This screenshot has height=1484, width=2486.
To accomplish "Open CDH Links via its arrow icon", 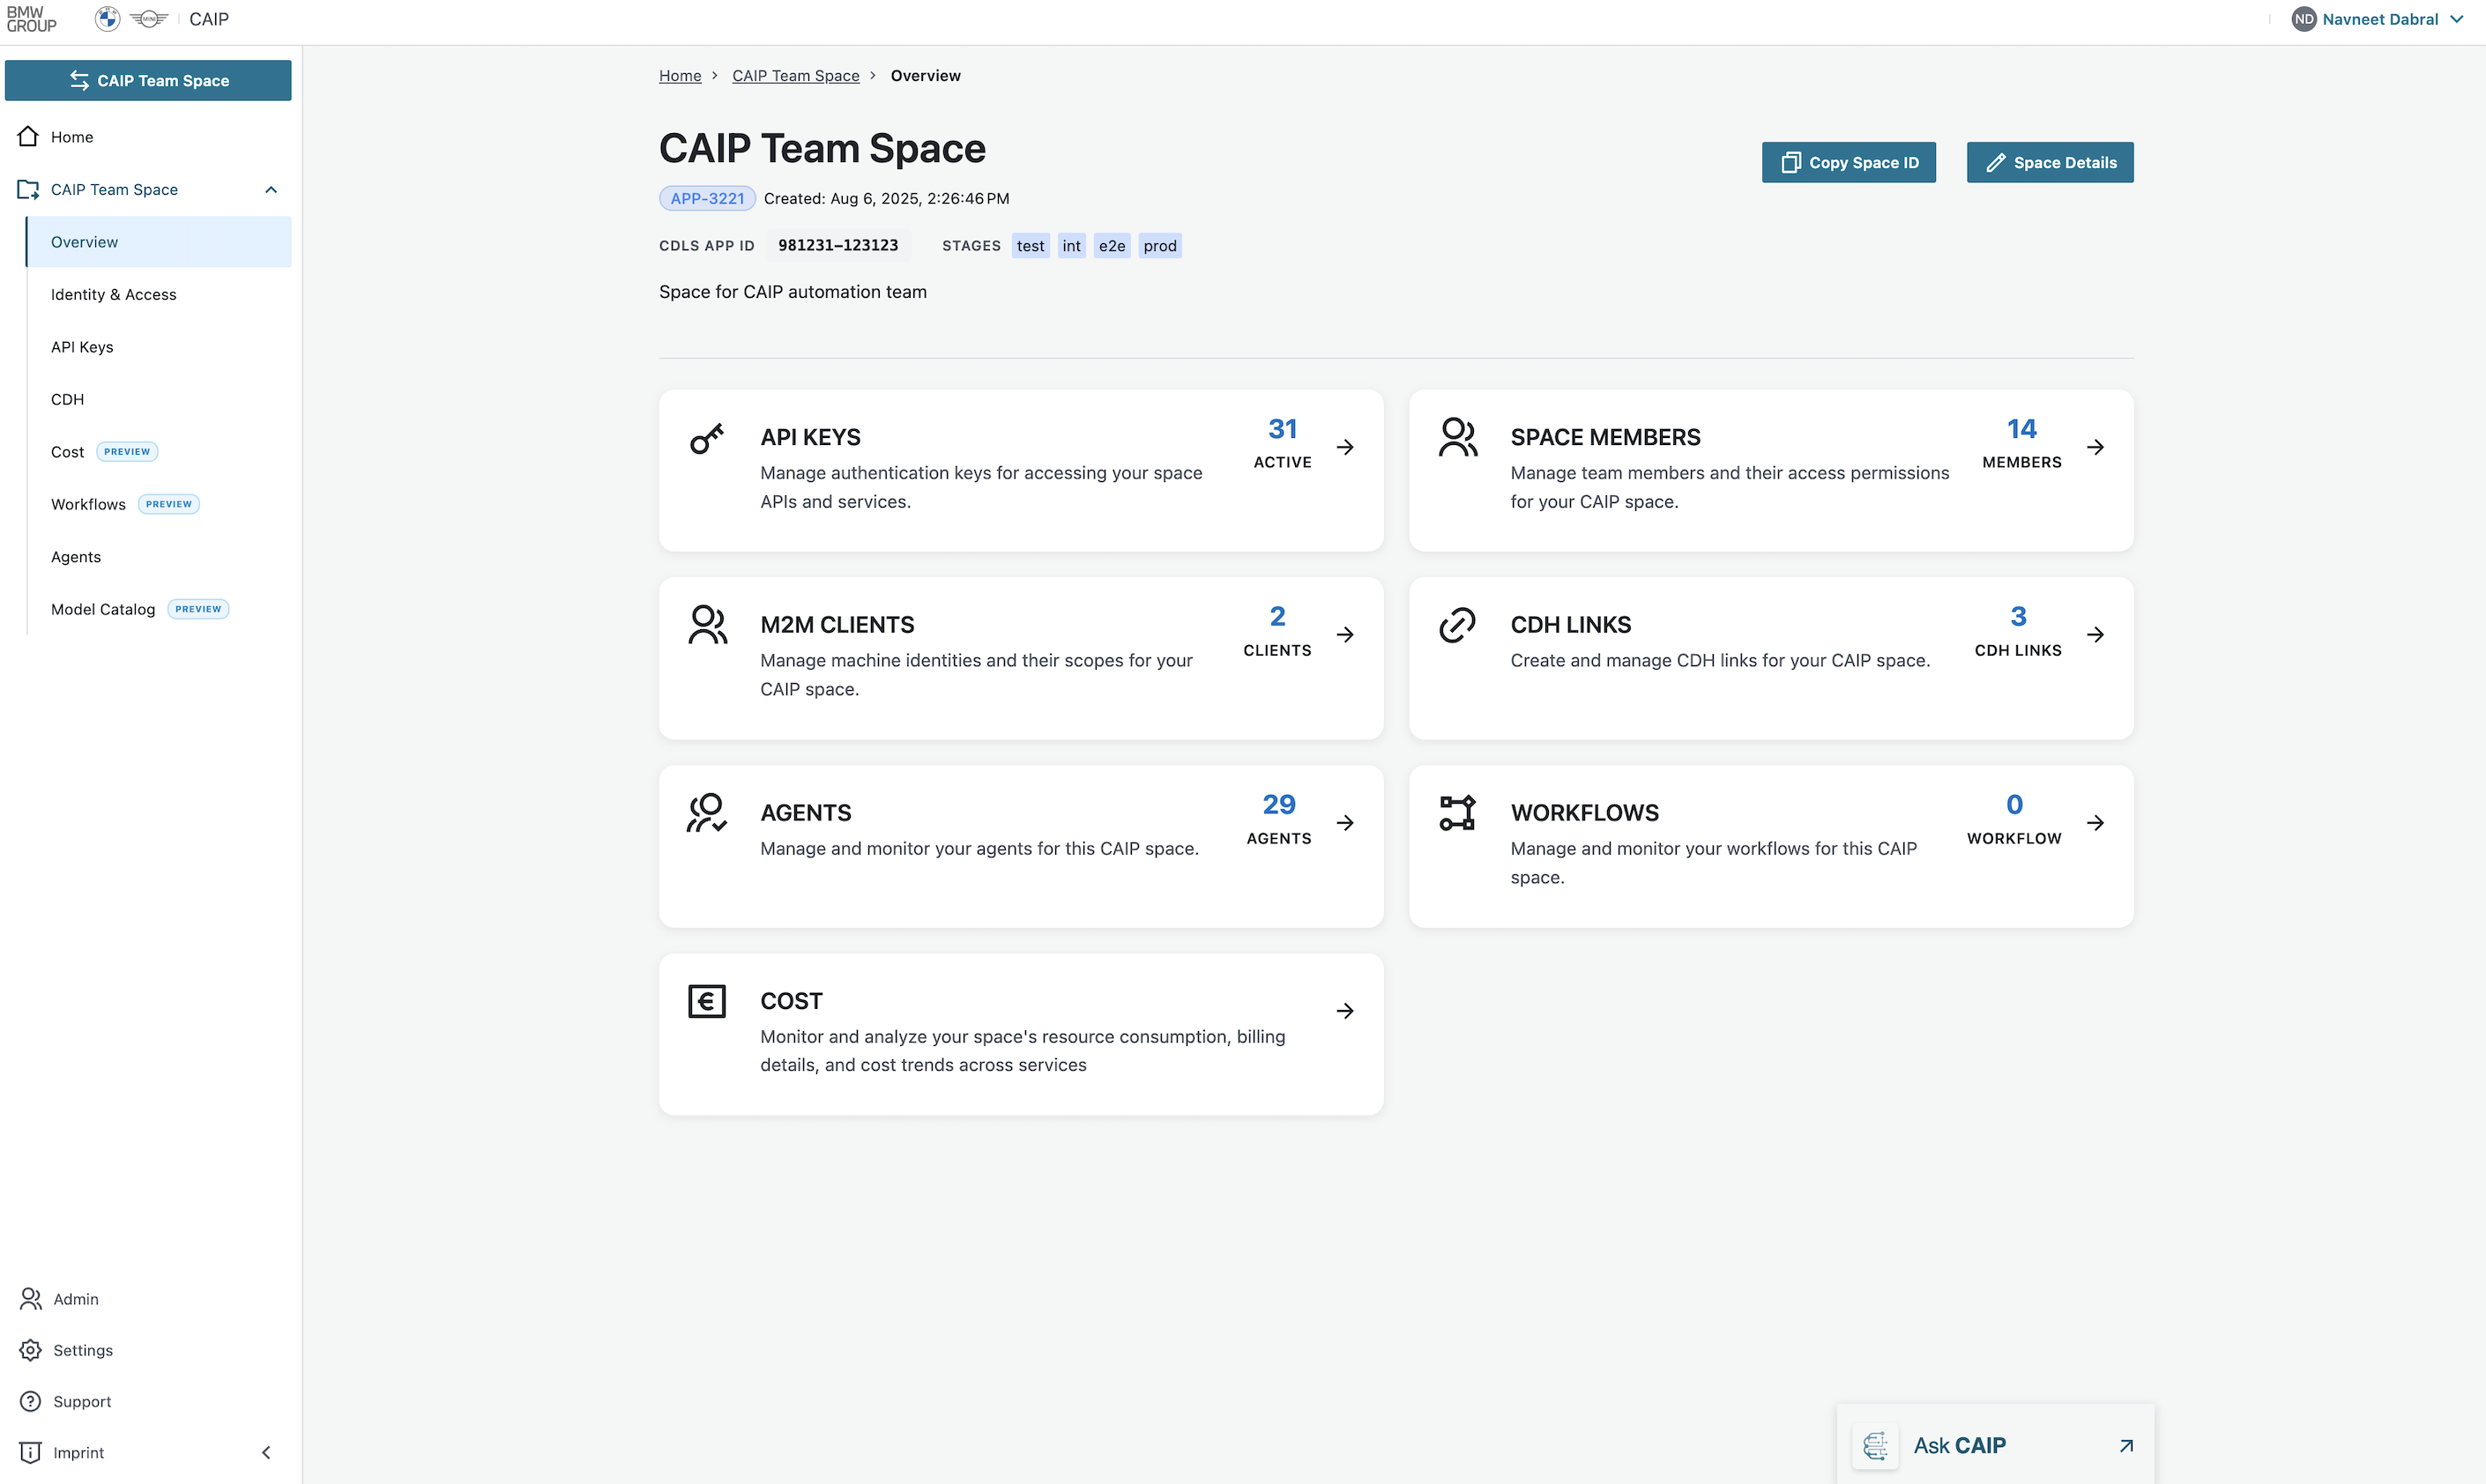I will (2095, 634).
